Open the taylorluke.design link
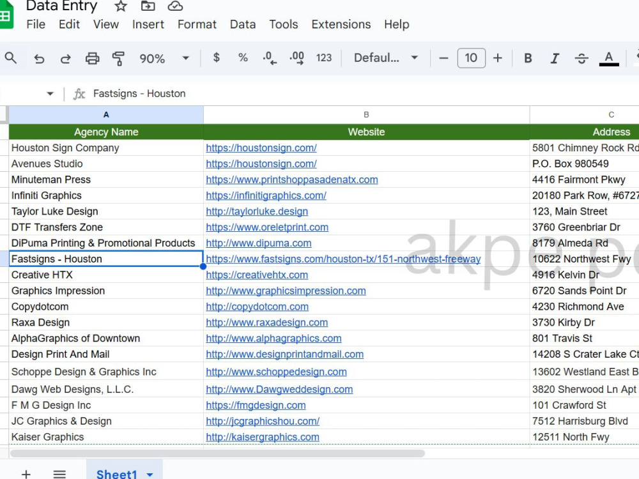Image resolution: width=639 pixels, height=479 pixels. pos(257,211)
